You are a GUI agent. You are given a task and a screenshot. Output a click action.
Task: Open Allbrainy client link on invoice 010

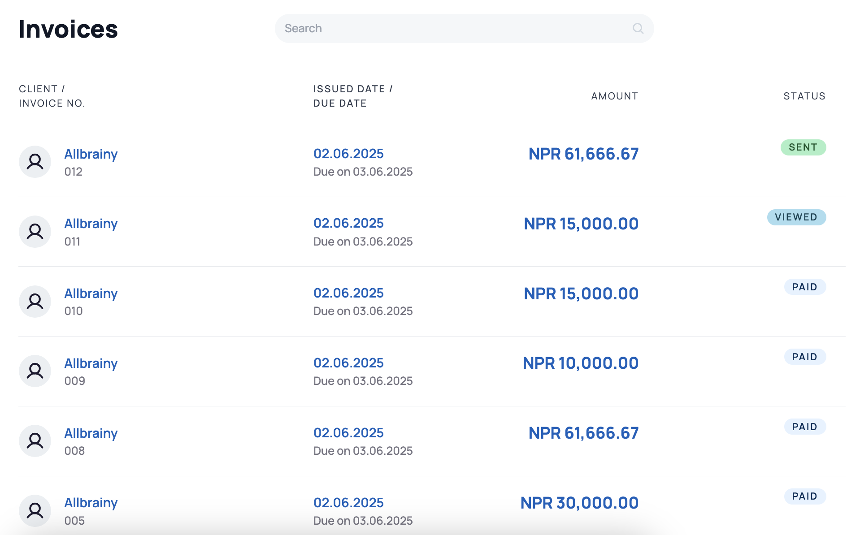coord(91,293)
